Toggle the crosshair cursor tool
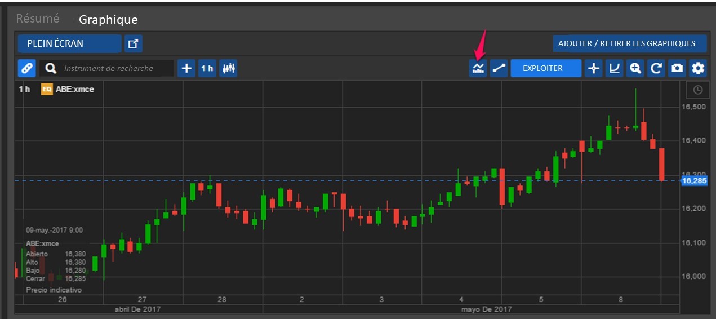Screen dimensions: 716x319 click(x=593, y=68)
